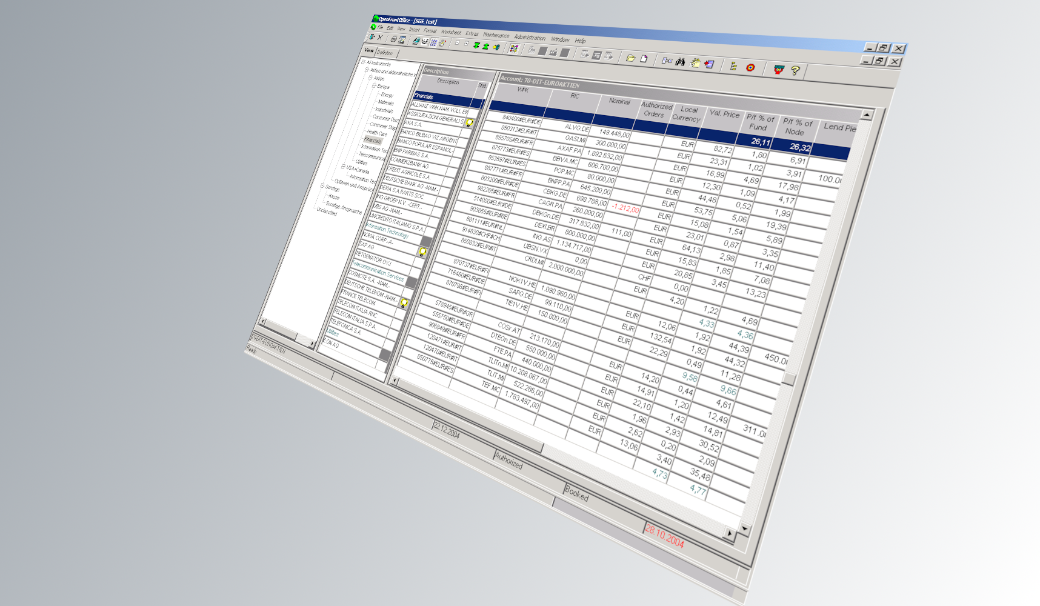Click the Nominal column header
This screenshot has height=606, width=1040.
tap(619, 102)
